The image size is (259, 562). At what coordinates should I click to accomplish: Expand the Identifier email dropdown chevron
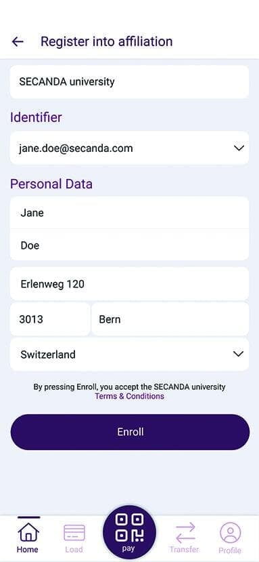239,148
